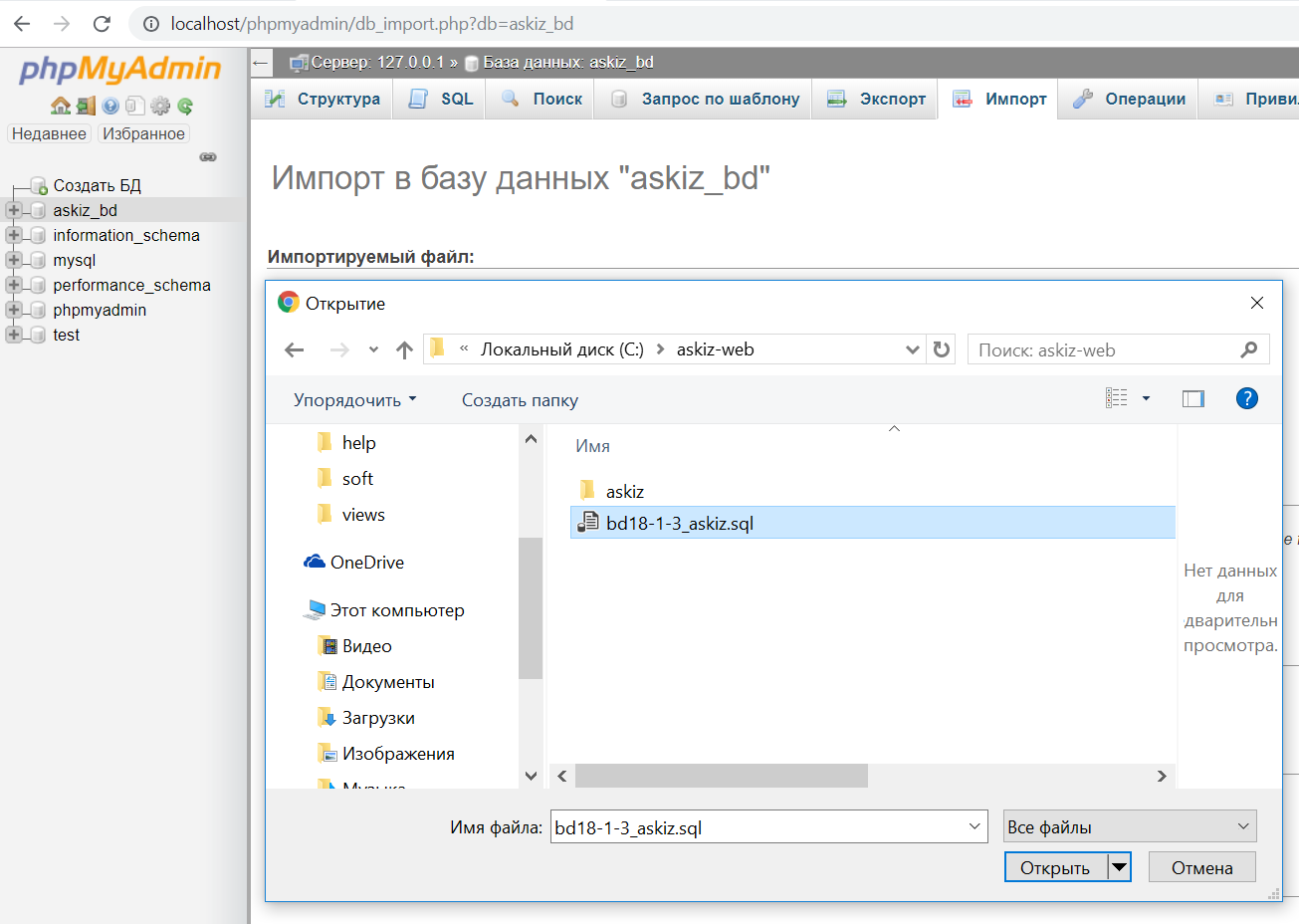This screenshot has height=924, width=1299.
Task: Expand the phpmyadmin database node
Action: pos(13,310)
